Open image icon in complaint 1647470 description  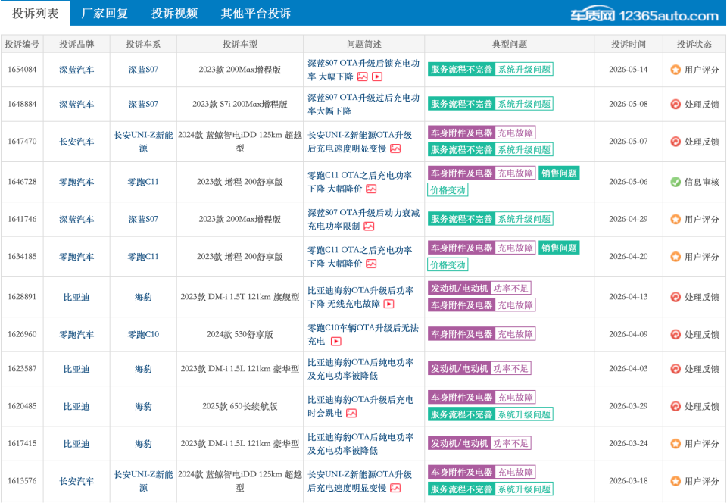click(395, 148)
